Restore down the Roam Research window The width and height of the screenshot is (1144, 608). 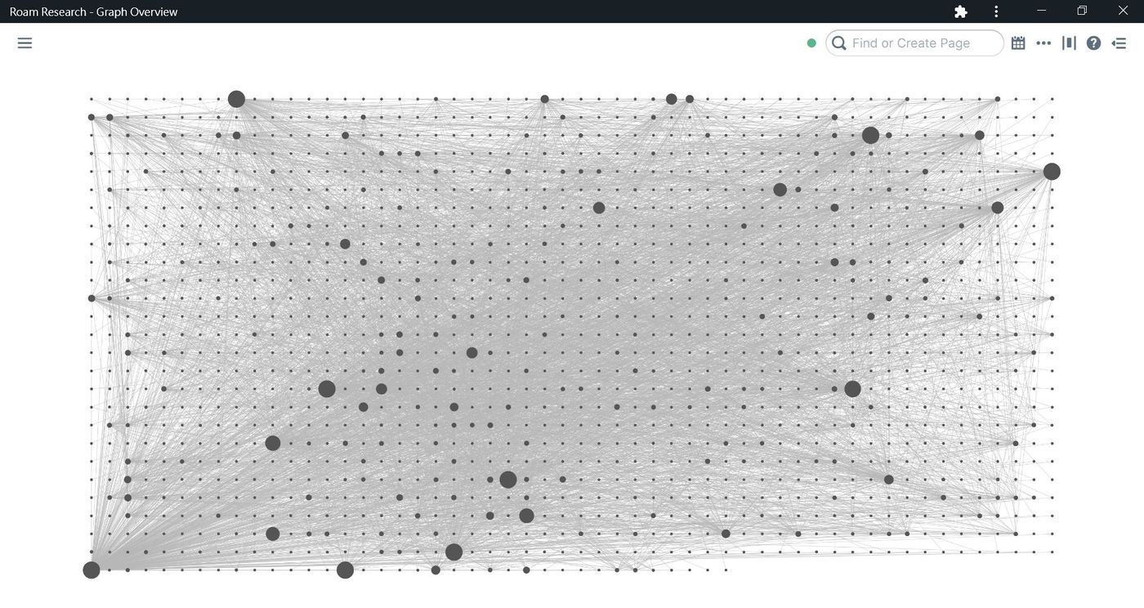(x=1082, y=11)
